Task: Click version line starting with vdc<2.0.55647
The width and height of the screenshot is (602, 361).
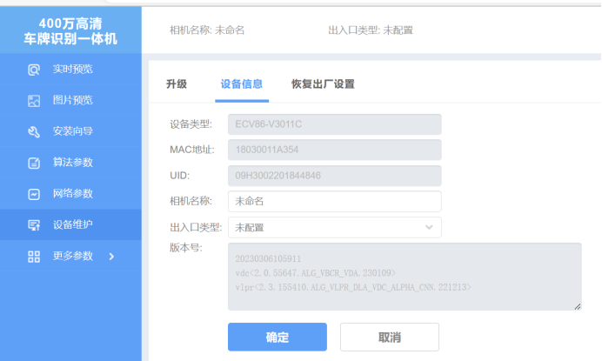Action: click(x=315, y=273)
